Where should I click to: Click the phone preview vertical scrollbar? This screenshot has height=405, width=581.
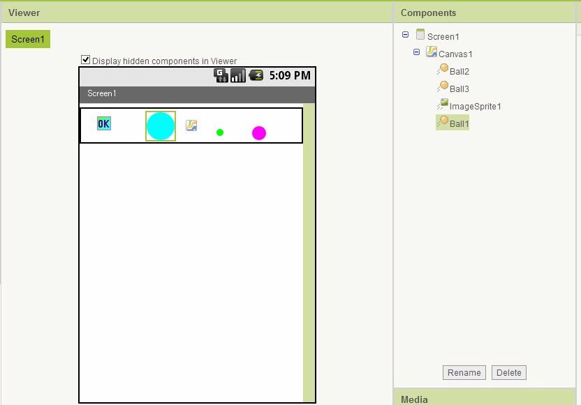click(x=309, y=251)
